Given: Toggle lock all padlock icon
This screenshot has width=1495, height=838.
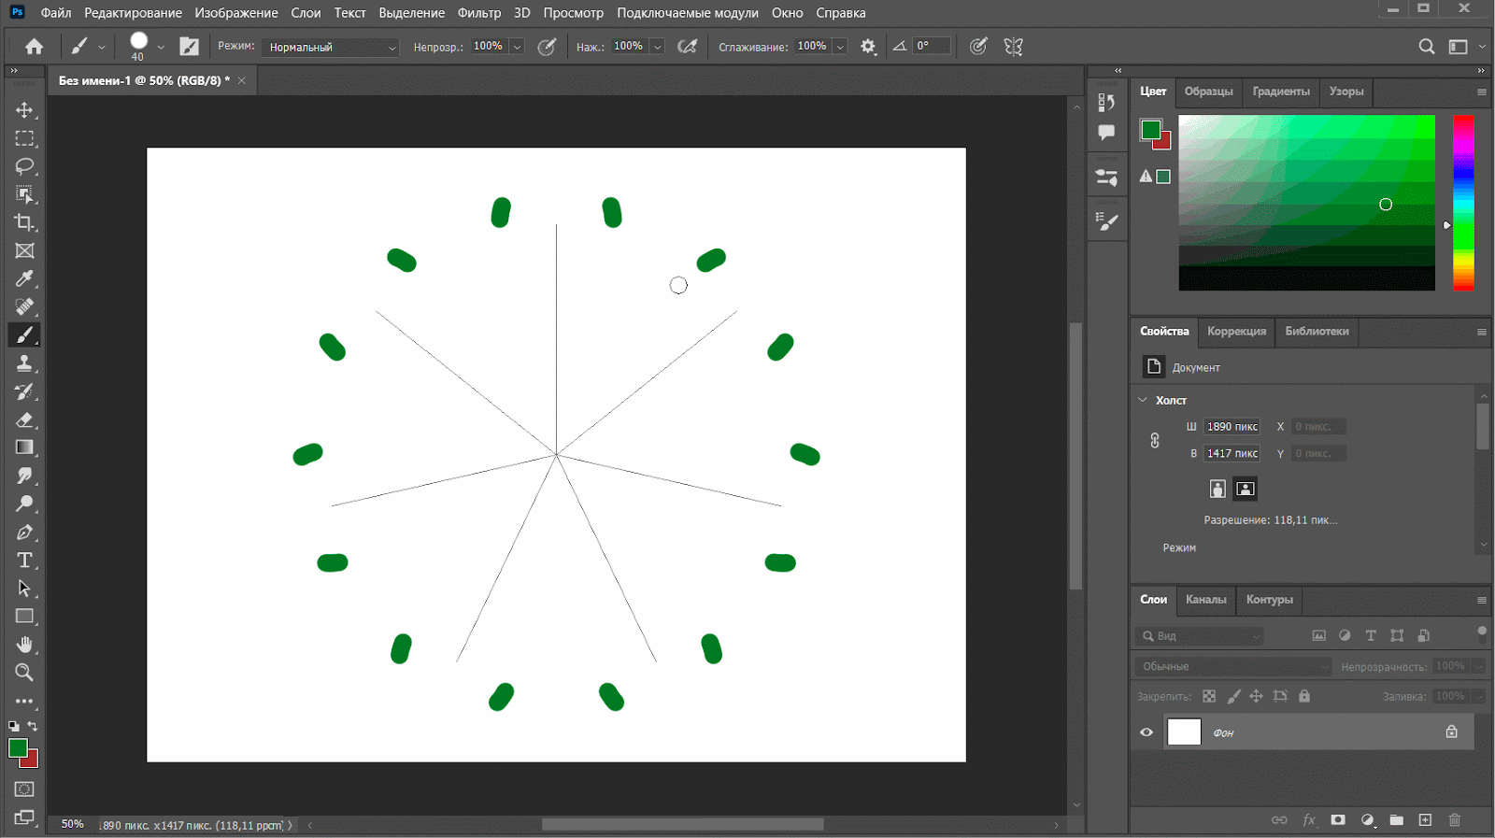Looking at the screenshot, I should click(x=1304, y=696).
